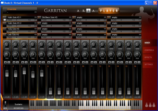Click the activity light on slot 1
This screenshot has width=158, height=111.
pos(5,20)
